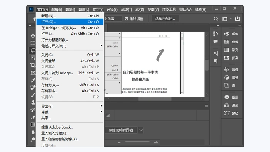Screen dimensions: 270x152
Task: Click the canvas vertical scrollbar thumb
Action: 207,65
